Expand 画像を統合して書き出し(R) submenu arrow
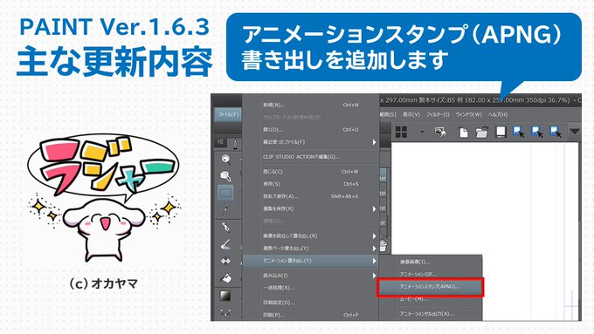This screenshot has width=594, height=334. (374, 236)
